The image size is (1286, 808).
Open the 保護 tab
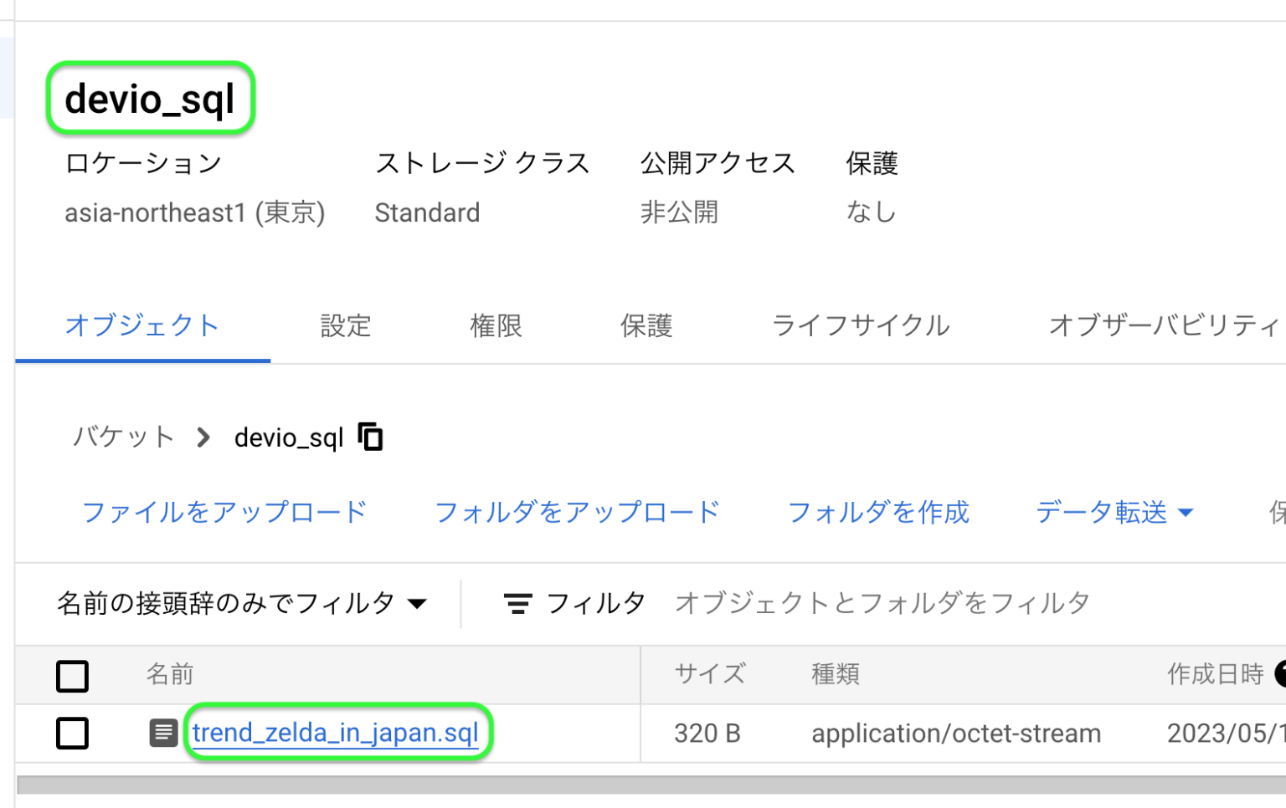pyautogui.click(x=646, y=326)
